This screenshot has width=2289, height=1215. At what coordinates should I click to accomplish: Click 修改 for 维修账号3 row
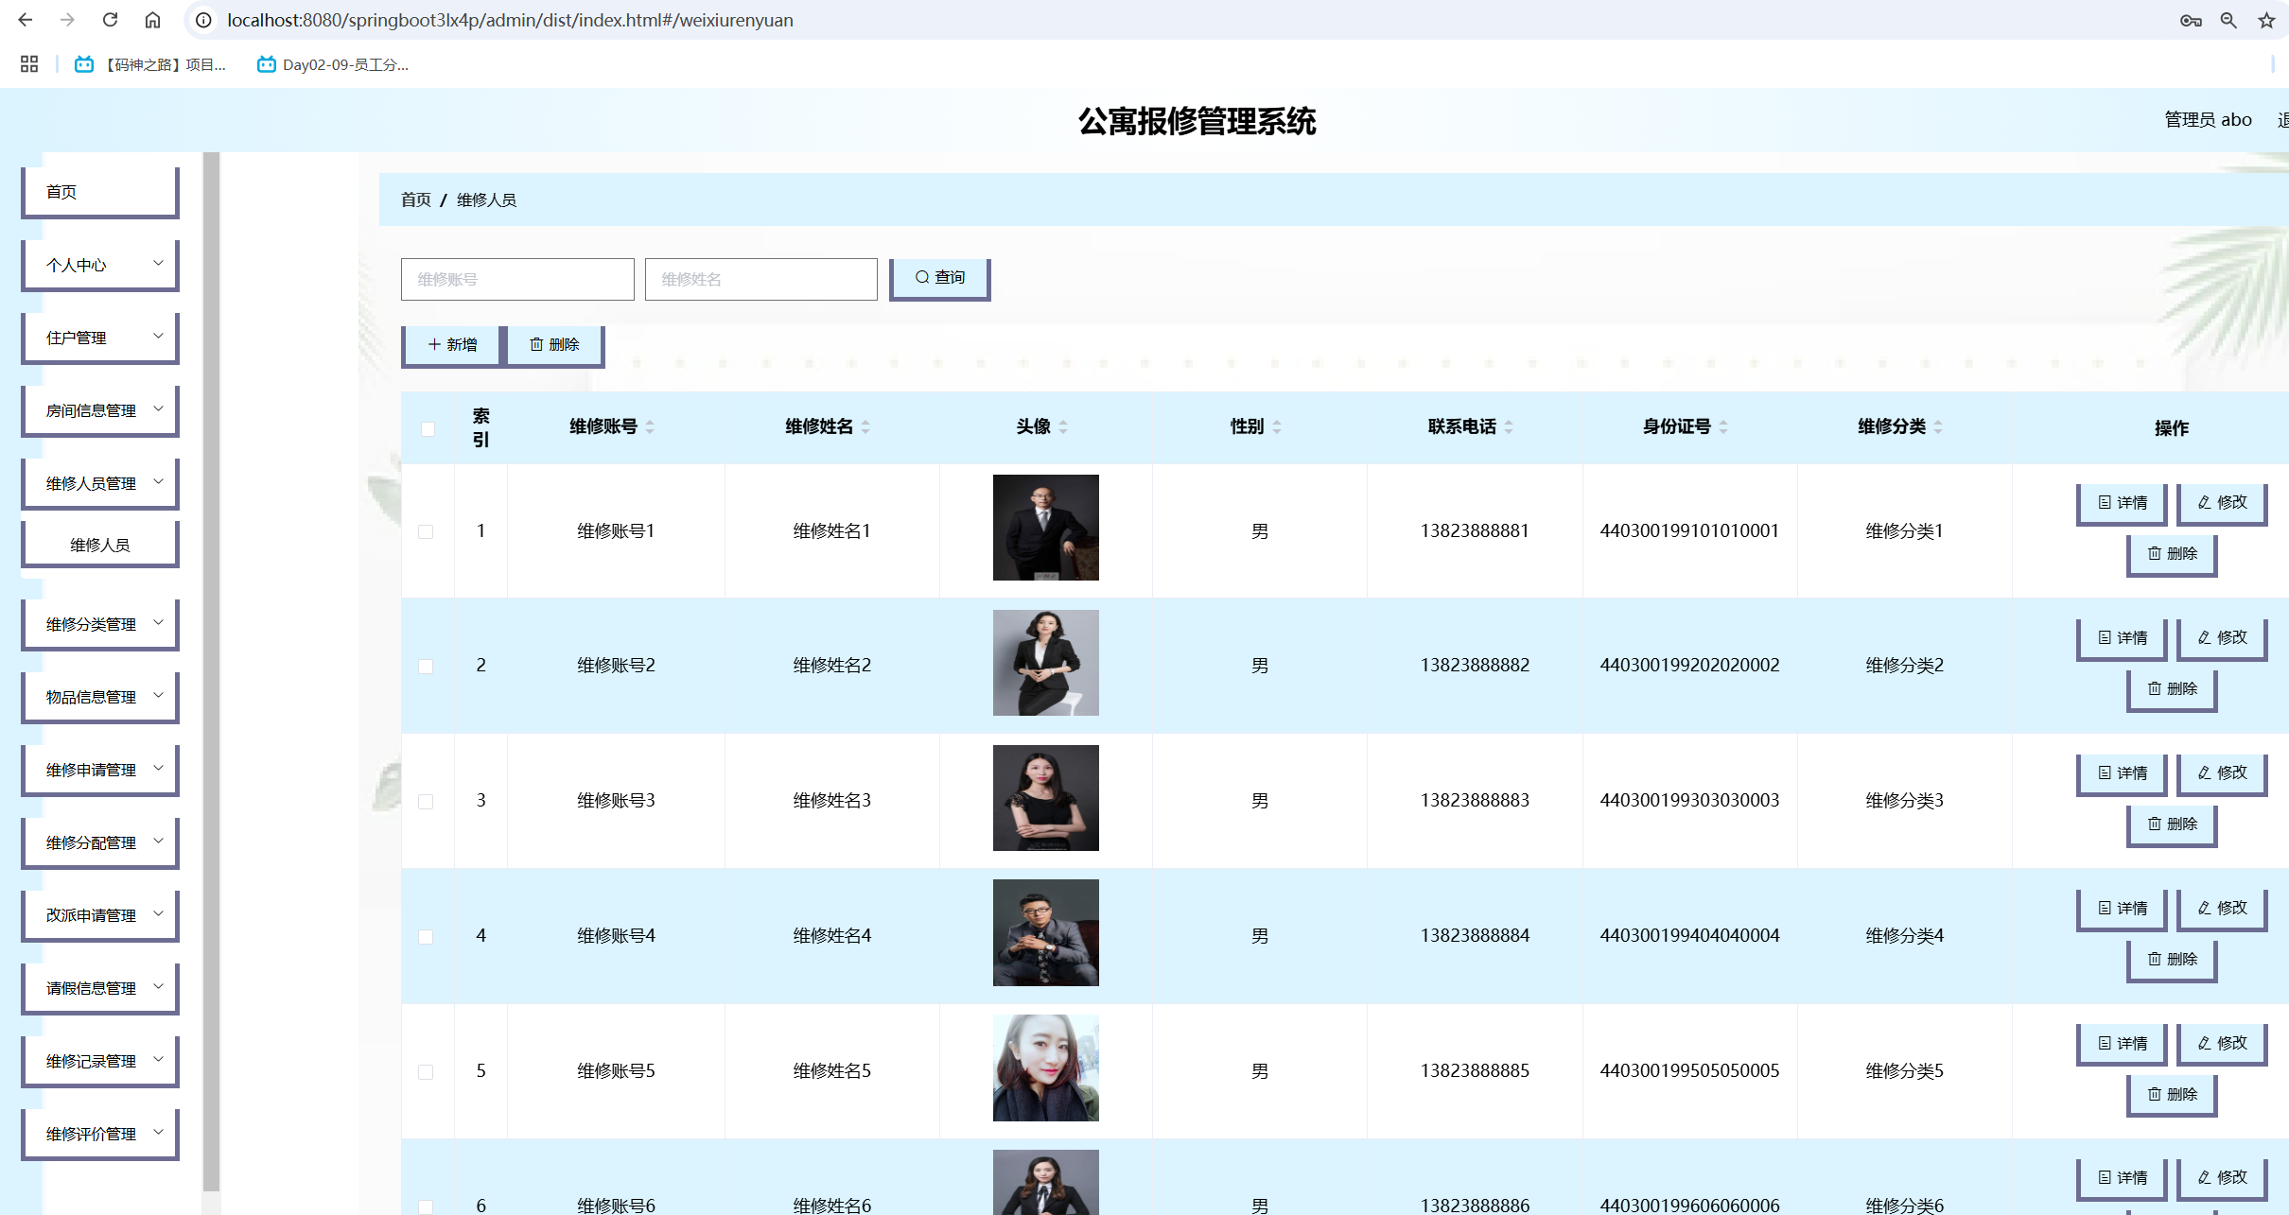click(2222, 773)
